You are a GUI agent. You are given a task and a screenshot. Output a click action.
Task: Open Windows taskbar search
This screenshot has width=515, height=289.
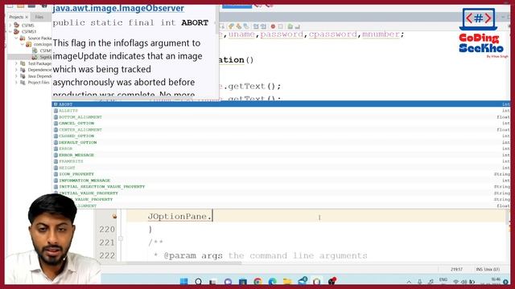(199, 281)
